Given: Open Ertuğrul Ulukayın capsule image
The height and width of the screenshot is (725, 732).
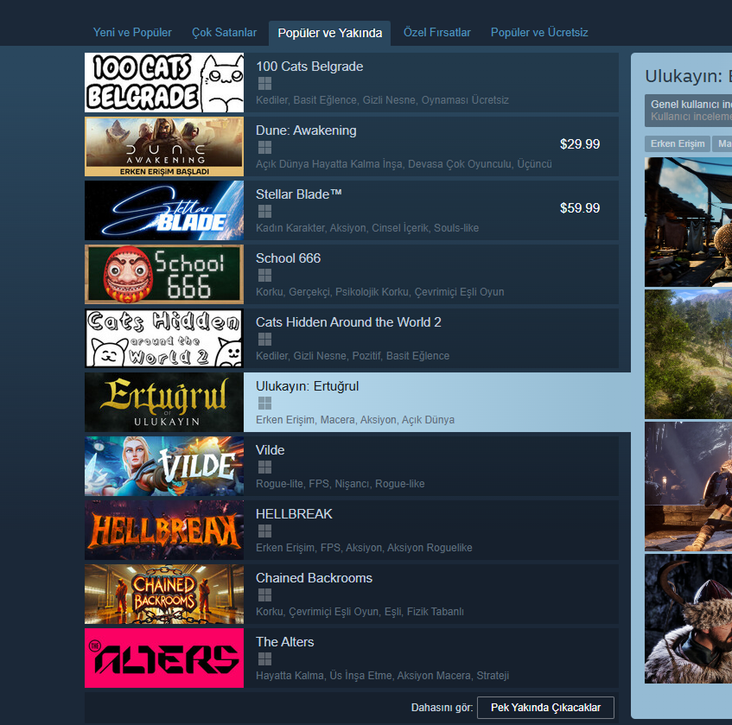Looking at the screenshot, I should pyautogui.click(x=164, y=403).
